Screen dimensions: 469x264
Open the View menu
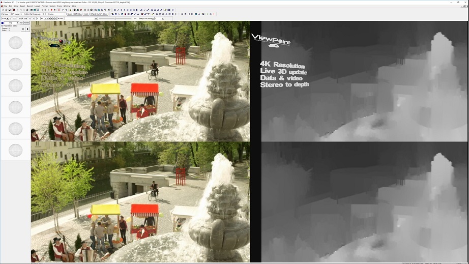coord(16,6)
